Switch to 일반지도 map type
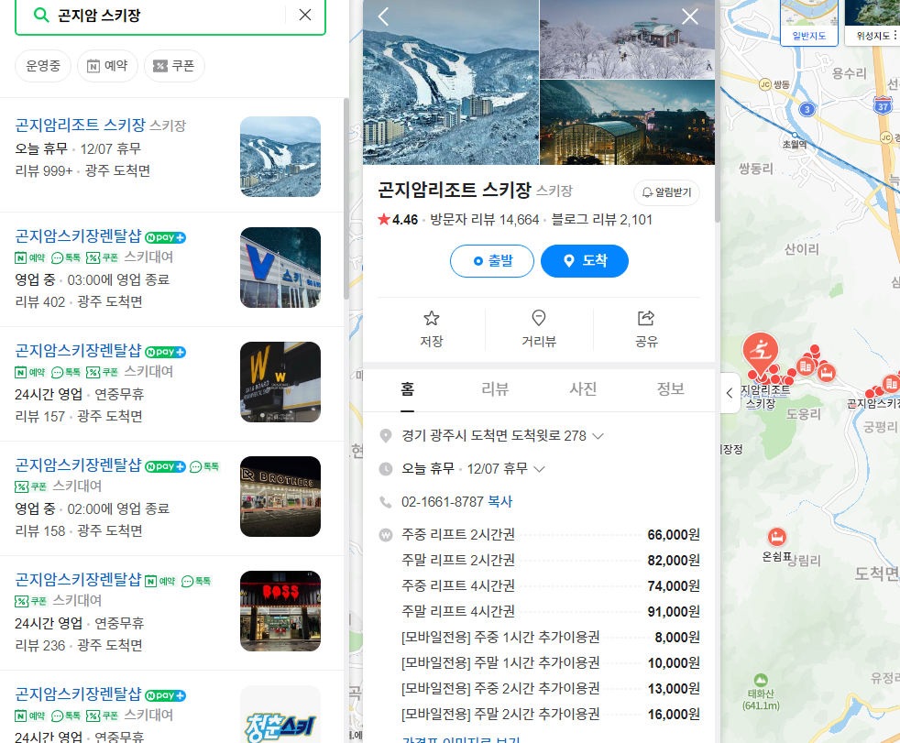 808,23
